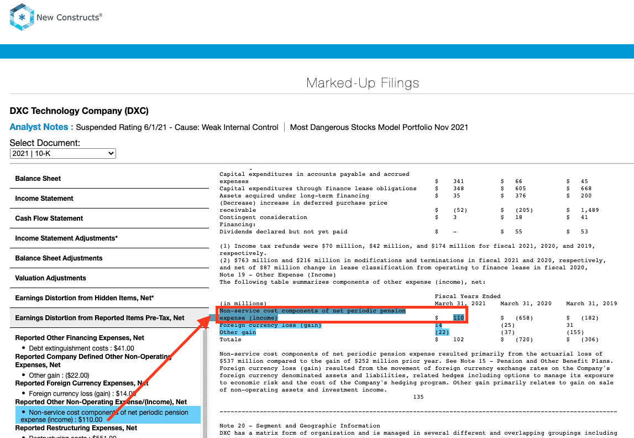Click the highlighted value 110 in the filing
This screenshot has width=634, height=438.
click(459, 318)
